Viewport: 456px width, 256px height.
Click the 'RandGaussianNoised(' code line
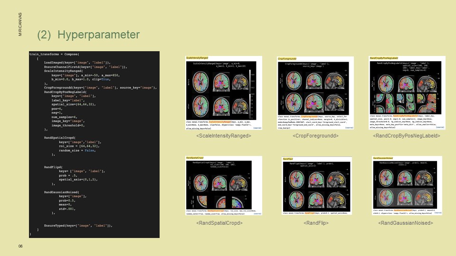coord(62,192)
